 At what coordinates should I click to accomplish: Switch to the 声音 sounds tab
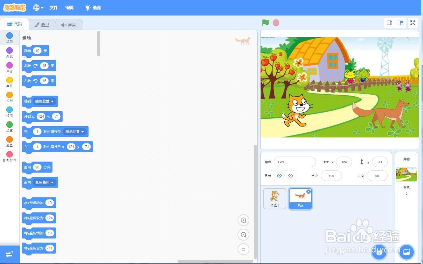coord(69,25)
